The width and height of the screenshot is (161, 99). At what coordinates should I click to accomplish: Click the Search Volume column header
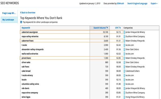click(x=100, y=28)
